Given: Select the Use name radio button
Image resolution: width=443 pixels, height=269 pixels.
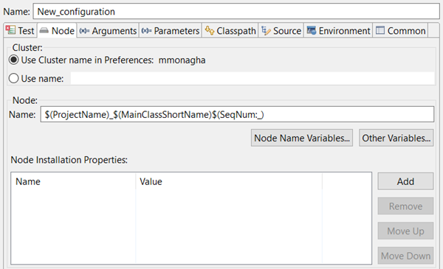Looking at the screenshot, I should coord(13,78).
